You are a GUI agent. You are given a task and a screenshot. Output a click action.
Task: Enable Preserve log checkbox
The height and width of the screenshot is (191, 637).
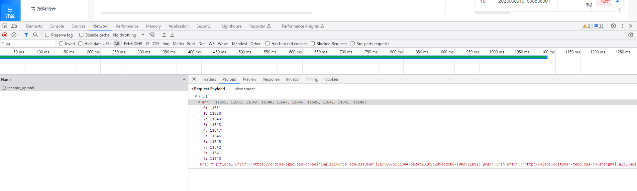pyautogui.click(x=47, y=35)
